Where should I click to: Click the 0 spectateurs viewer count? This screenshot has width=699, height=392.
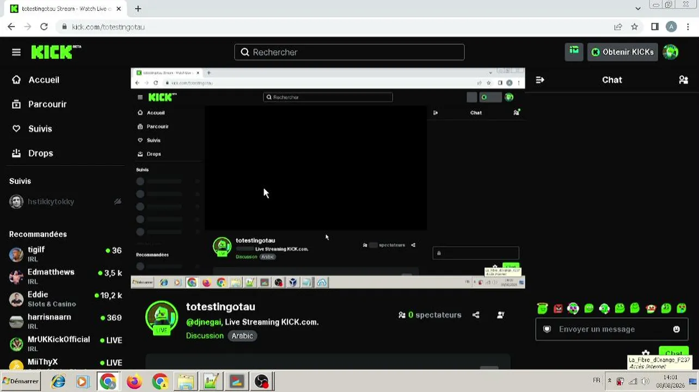[x=430, y=315]
